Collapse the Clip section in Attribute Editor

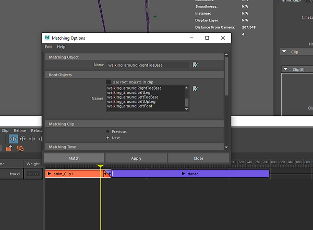(284, 52)
